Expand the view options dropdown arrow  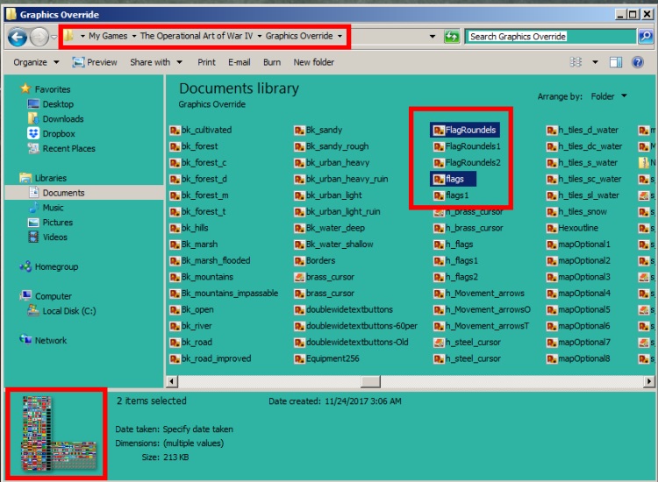tap(595, 62)
